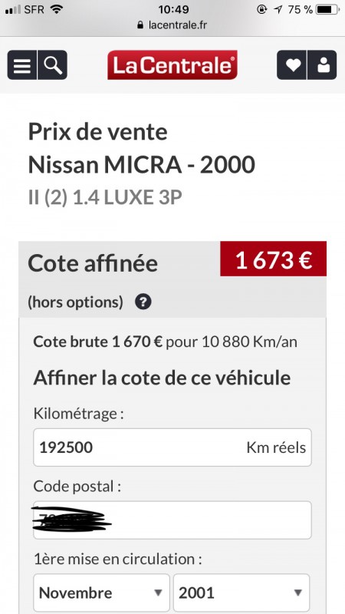Tap the magnifying glass search icon
The width and height of the screenshot is (345, 614).
(x=52, y=65)
